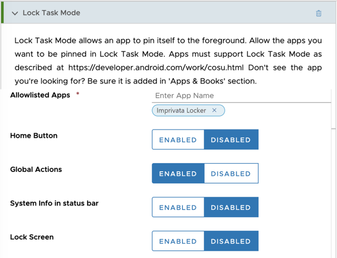The height and width of the screenshot is (258, 337).
Task: Click the Allowlisted Apps required asterisk
Action: point(77,93)
